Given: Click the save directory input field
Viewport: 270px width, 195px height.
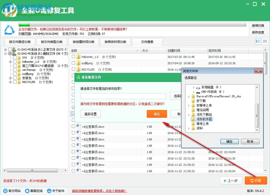Looking at the screenshot, I should coord(123,96).
